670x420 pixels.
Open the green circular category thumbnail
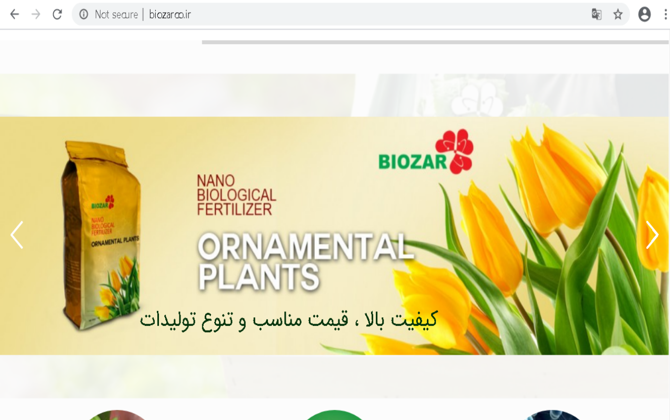pyautogui.click(x=335, y=415)
